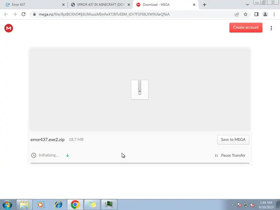
Task: Click the 18.7 MB file size text
Action: [x=76, y=139]
